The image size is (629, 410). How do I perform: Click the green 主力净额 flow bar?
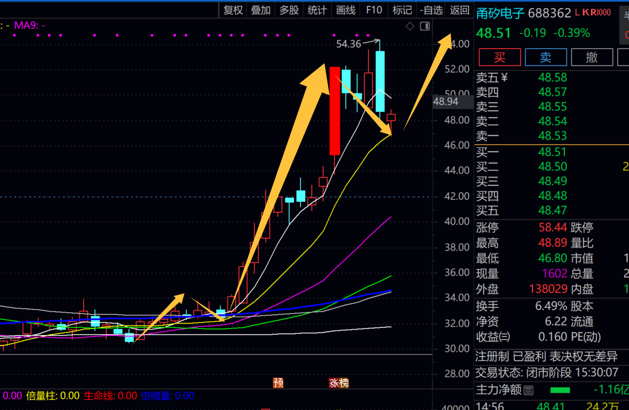coord(559,389)
